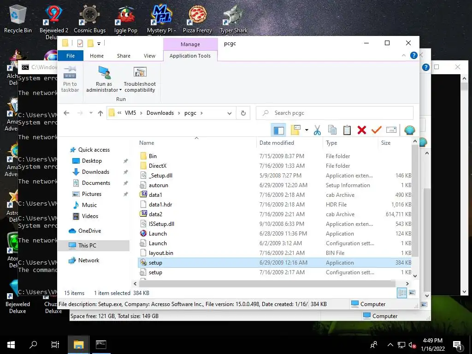Click the scissors Cut icon
The height and width of the screenshot is (354, 472).
coord(317,130)
